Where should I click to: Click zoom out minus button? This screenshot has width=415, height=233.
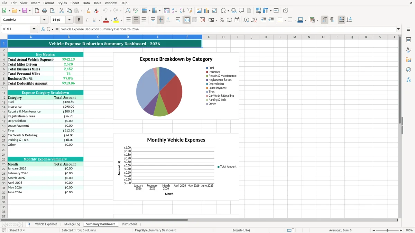click(373, 230)
